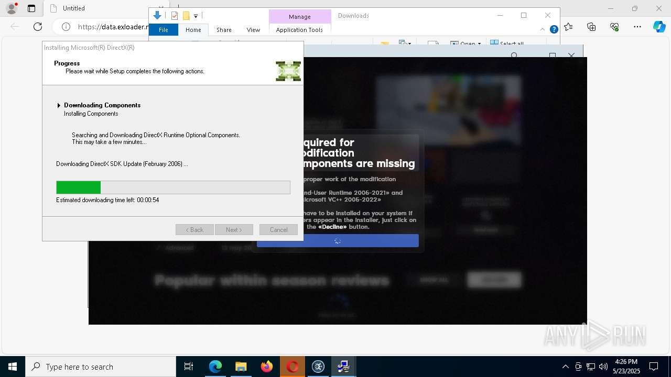Click the greyed-out Back button in DirectX Setup
Image resolution: width=671 pixels, height=377 pixels.
coord(194,230)
